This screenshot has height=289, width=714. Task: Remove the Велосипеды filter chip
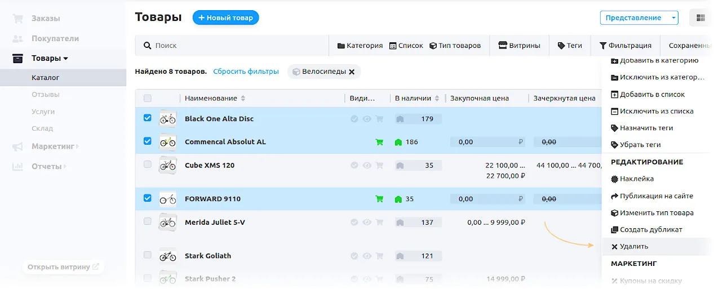pos(352,72)
